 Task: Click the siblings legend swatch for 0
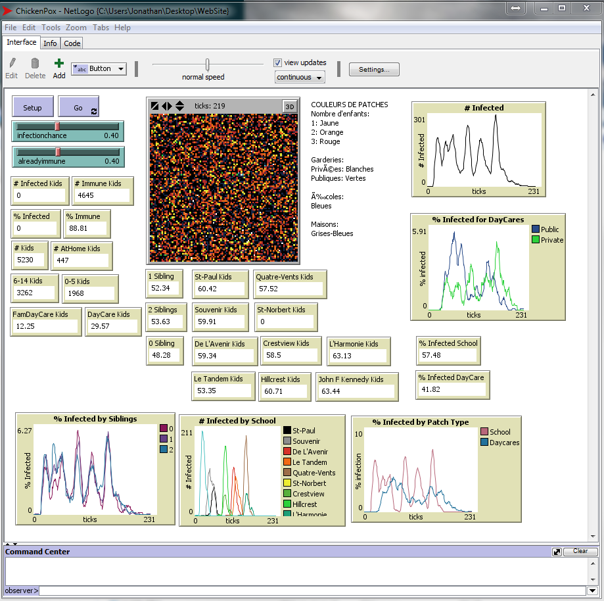(x=164, y=428)
